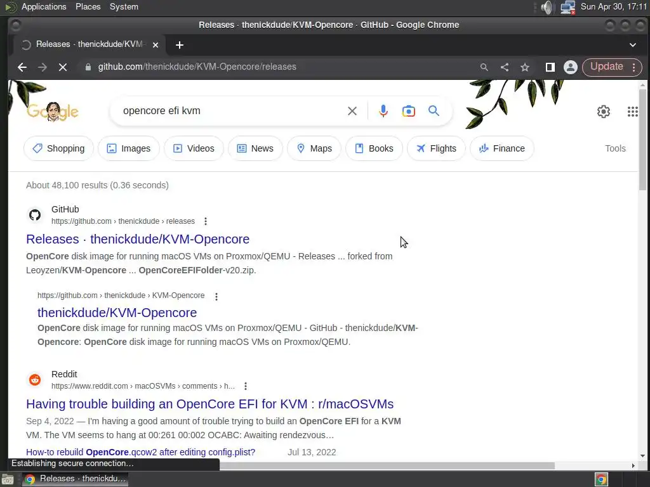Screen dimensions: 650x487
Task: Search by image camera icon
Action: (x=408, y=111)
